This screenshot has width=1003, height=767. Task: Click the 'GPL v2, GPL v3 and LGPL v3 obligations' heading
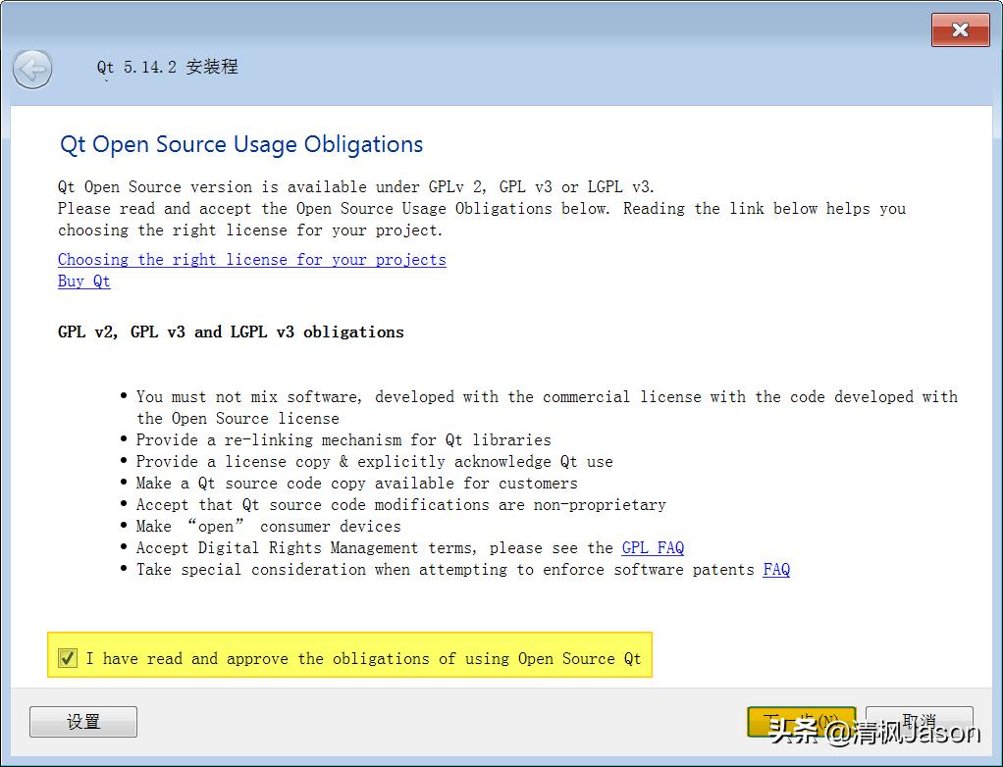pyautogui.click(x=231, y=332)
